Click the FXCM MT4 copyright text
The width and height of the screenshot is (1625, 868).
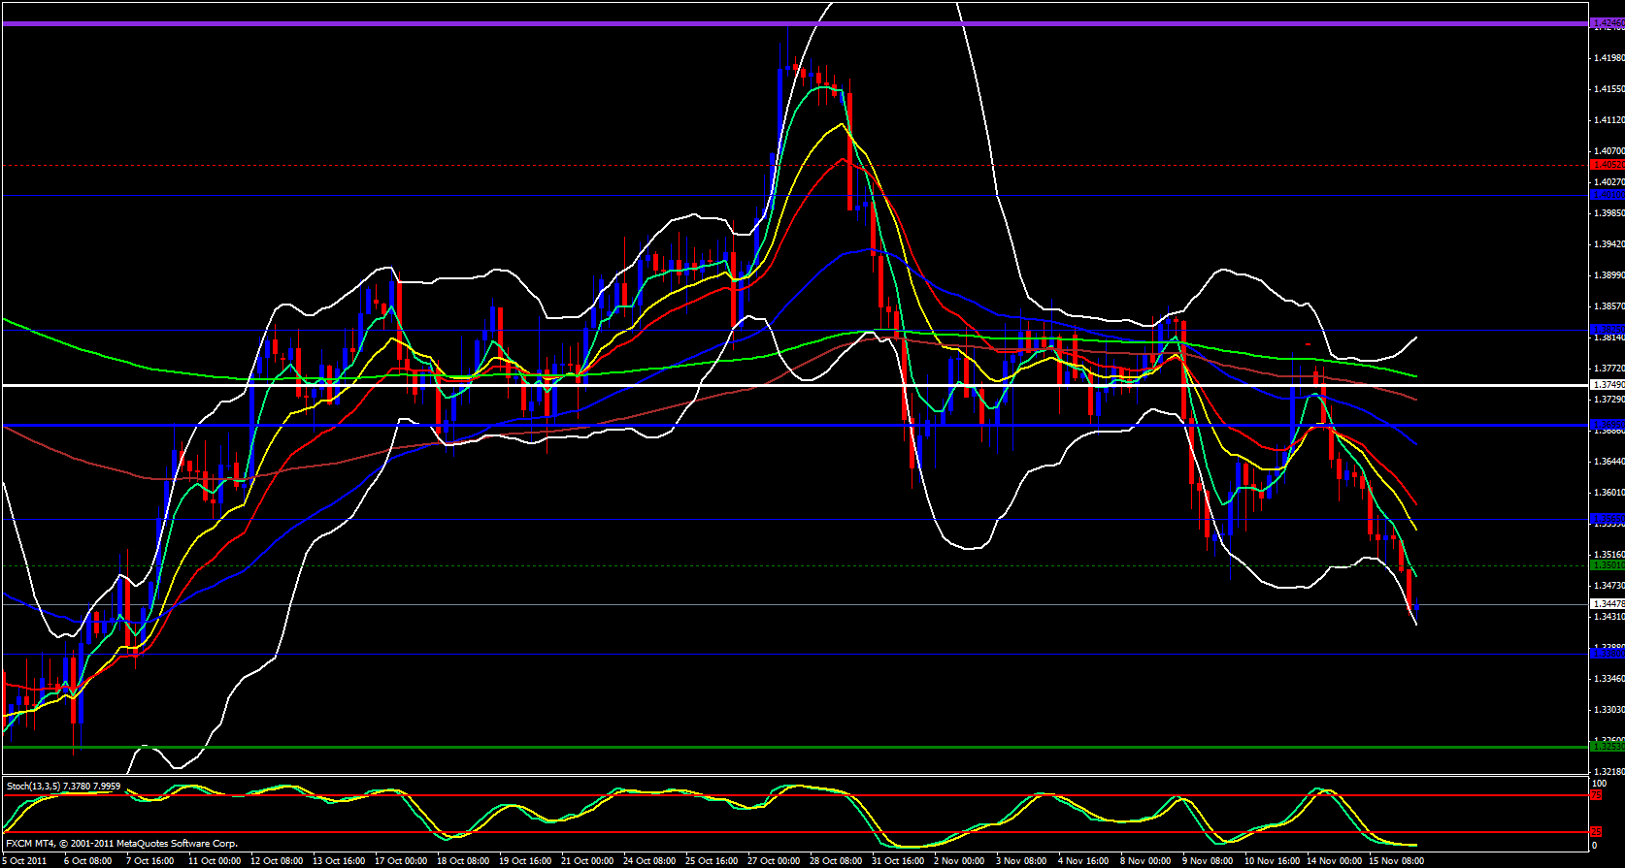[121, 844]
